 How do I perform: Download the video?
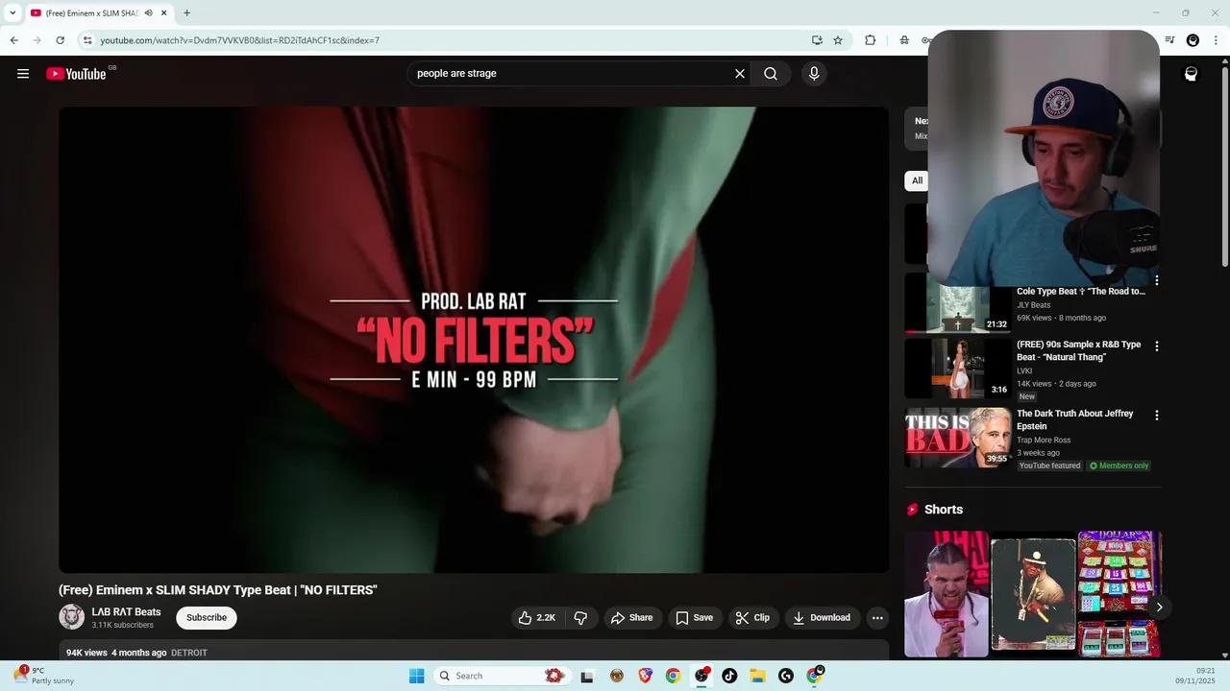(822, 618)
